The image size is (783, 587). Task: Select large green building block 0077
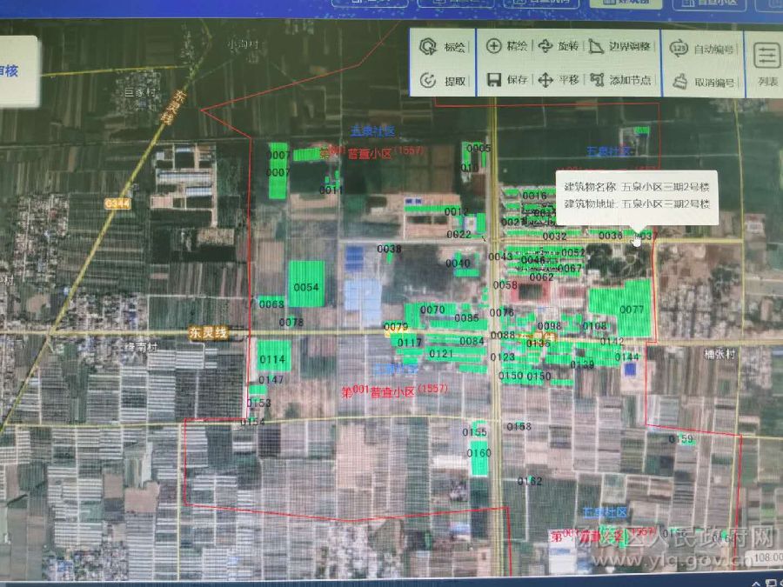click(620, 307)
